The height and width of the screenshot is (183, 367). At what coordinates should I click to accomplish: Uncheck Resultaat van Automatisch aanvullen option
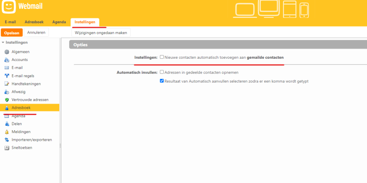tap(162, 81)
